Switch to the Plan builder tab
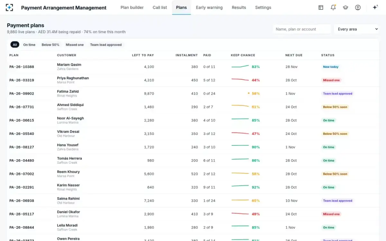Image resolution: width=386 pixels, height=241 pixels. click(x=132, y=7)
